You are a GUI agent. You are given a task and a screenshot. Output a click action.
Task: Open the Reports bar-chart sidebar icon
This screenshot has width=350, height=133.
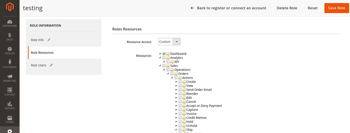click(x=10, y=104)
